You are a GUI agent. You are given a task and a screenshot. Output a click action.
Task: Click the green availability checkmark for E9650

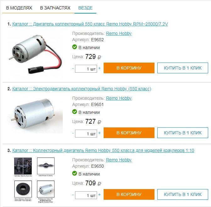point(74,173)
